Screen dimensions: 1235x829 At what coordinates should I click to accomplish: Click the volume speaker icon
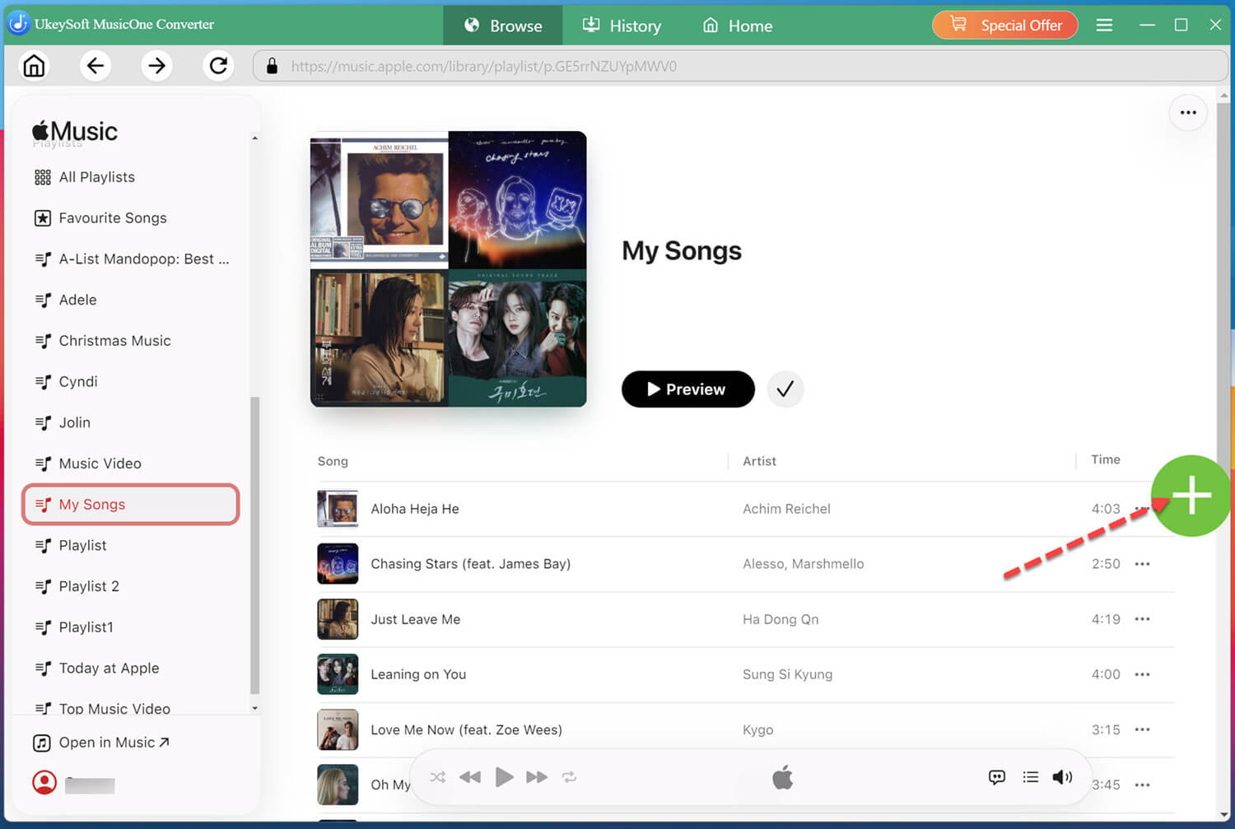[1062, 777]
